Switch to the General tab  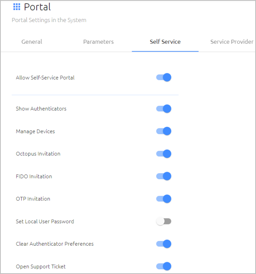coord(32,42)
